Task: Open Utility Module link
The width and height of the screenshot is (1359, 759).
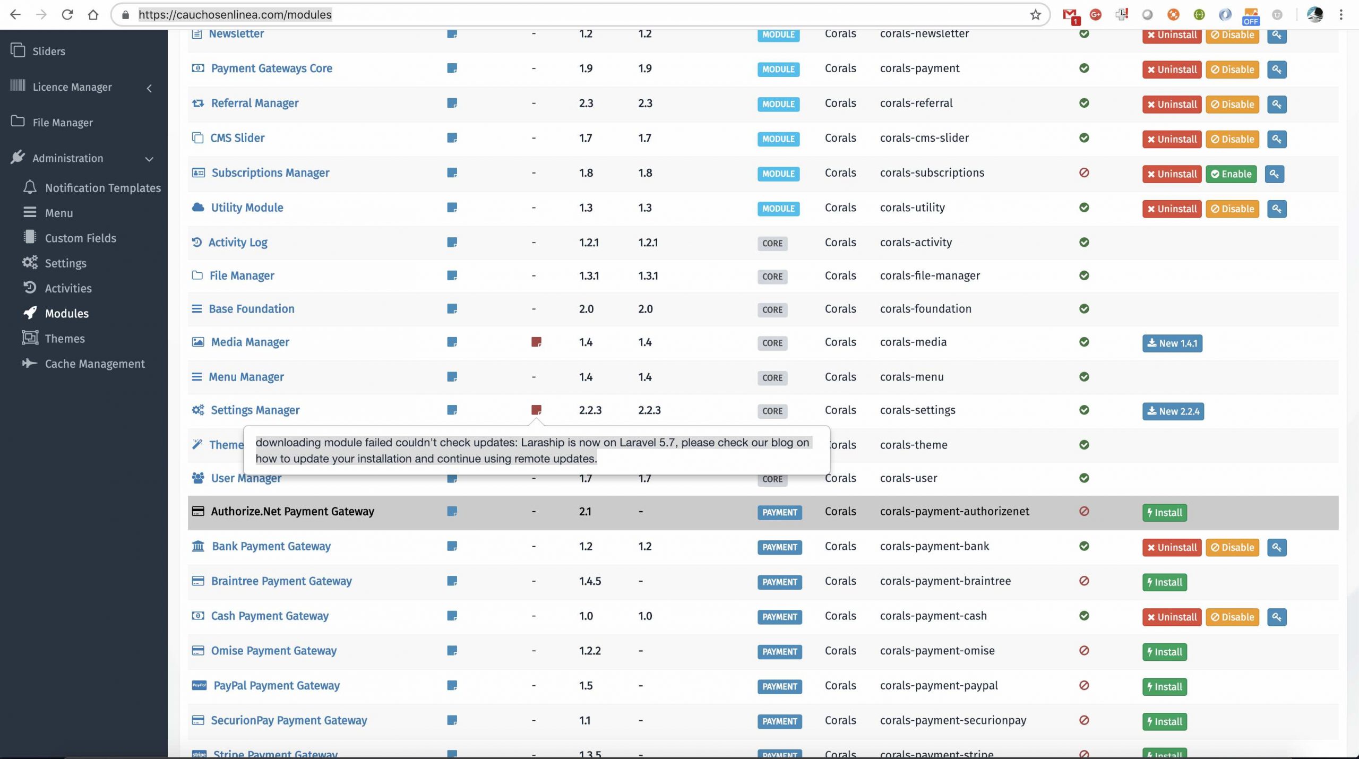Action: (247, 208)
